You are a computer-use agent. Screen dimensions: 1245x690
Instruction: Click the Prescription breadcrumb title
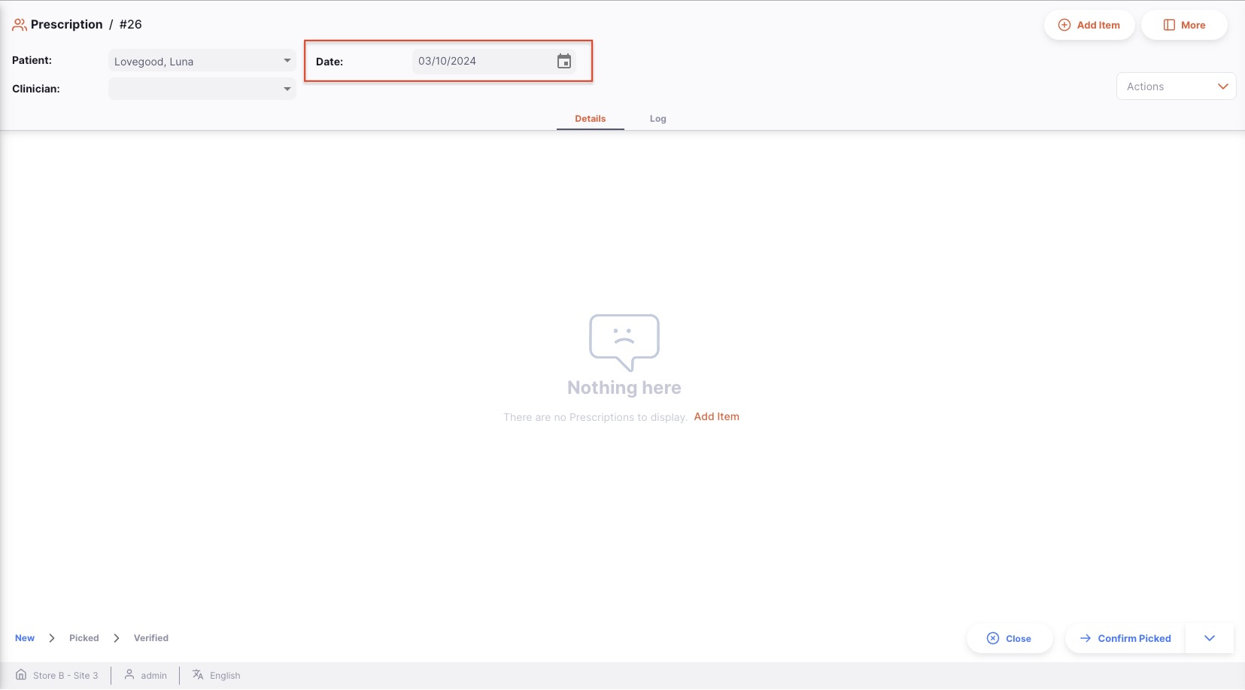66,25
